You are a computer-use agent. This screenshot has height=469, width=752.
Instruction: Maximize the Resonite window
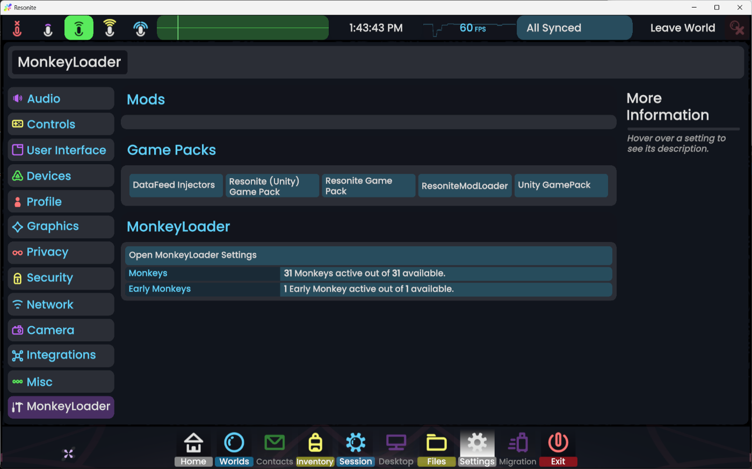tap(717, 8)
